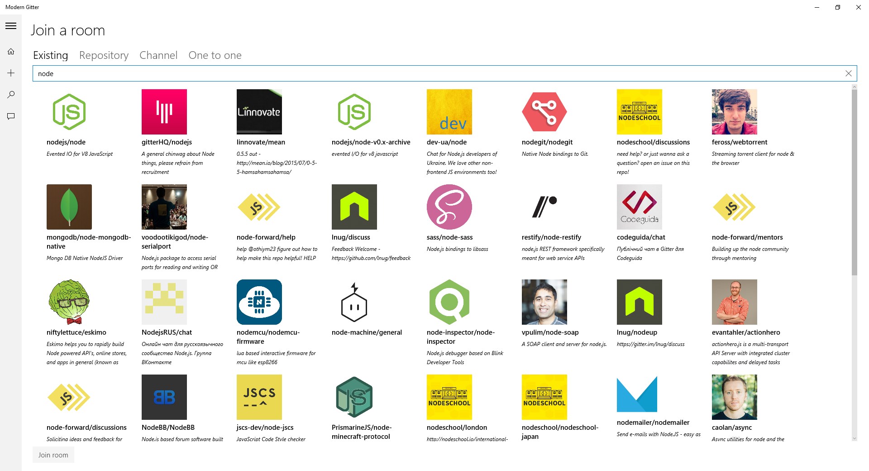The height and width of the screenshot is (471, 869).
Task: Click the scrollbar down arrow
Action: 855,438
